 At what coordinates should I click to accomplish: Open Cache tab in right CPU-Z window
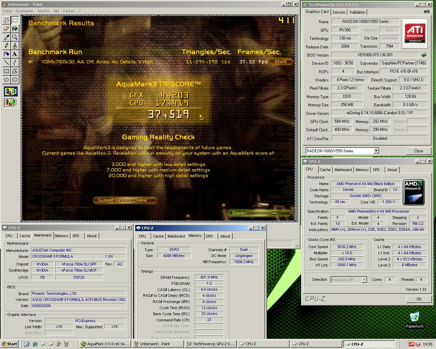point(325,170)
